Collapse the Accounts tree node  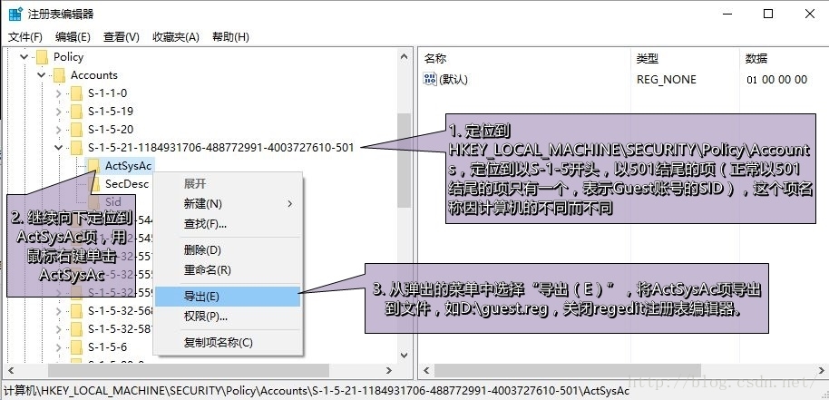coord(41,75)
